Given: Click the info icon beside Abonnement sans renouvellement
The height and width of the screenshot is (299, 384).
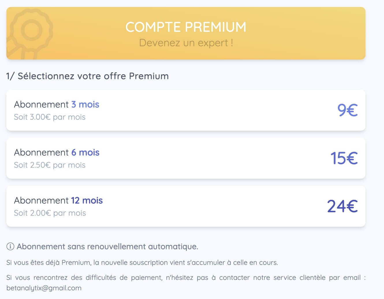Looking at the screenshot, I should click(10, 247).
